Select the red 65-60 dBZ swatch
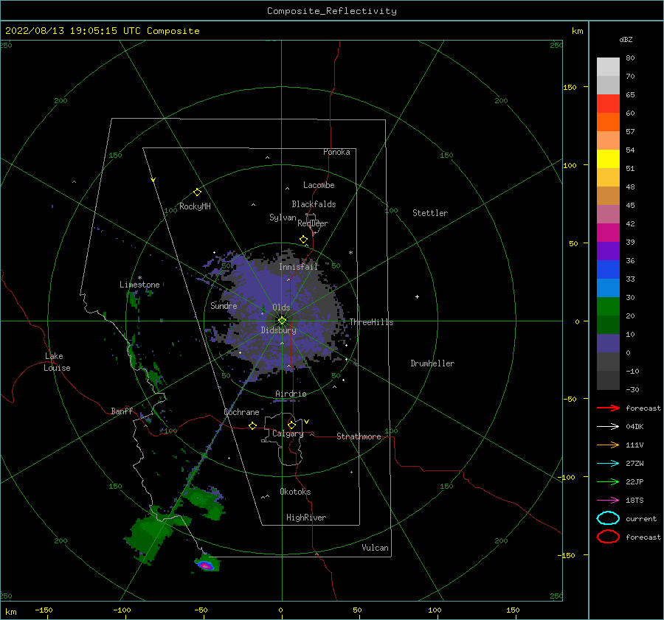Screen dimensions: 664x620 [608, 104]
